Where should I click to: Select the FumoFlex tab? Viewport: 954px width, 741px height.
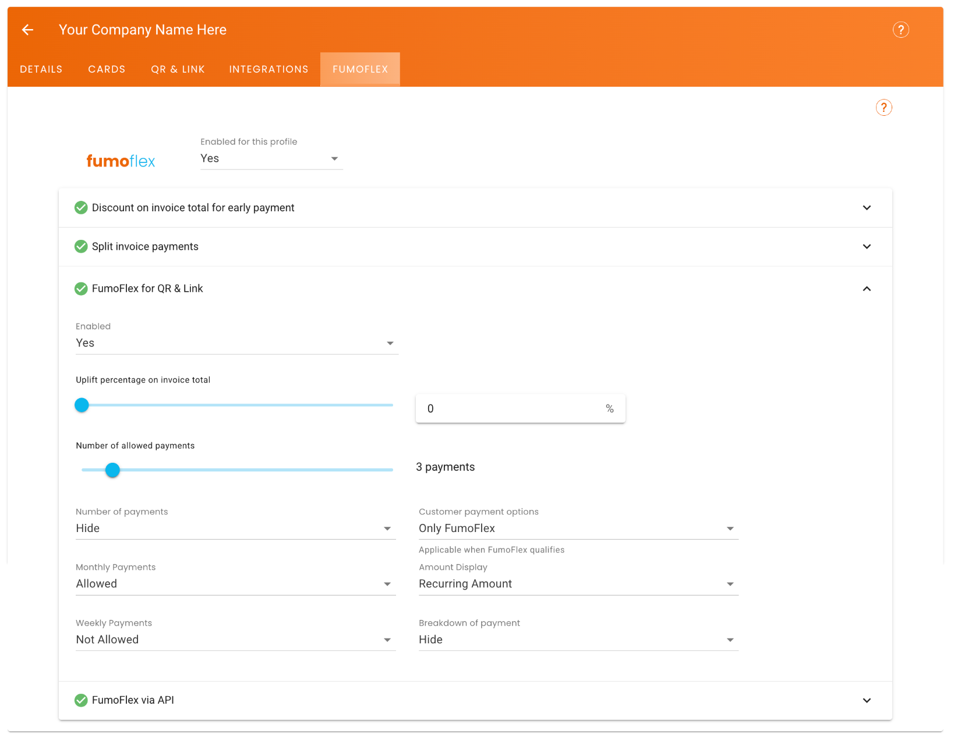point(360,69)
